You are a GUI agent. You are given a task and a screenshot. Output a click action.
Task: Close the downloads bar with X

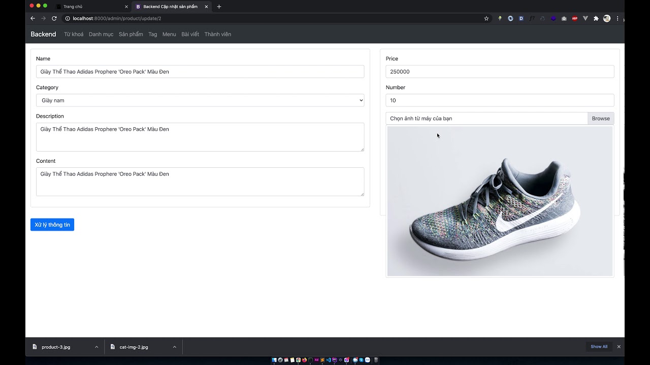619,347
